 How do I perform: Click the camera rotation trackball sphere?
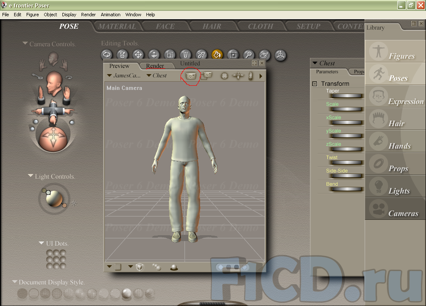(53, 139)
